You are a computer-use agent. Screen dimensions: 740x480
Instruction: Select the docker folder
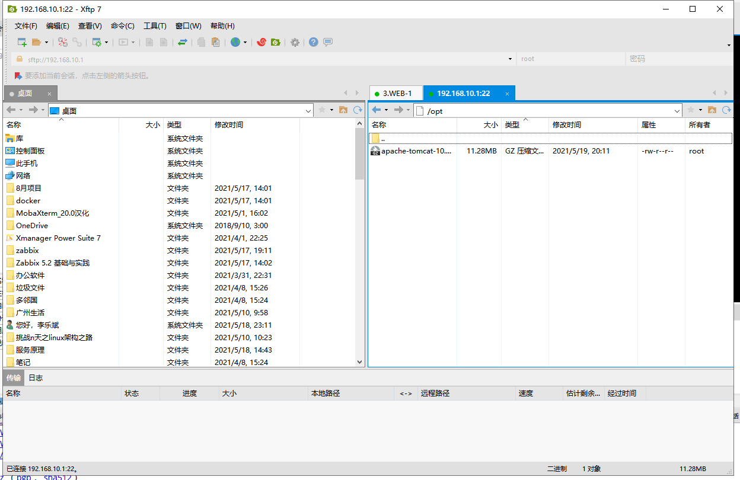tap(28, 200)
